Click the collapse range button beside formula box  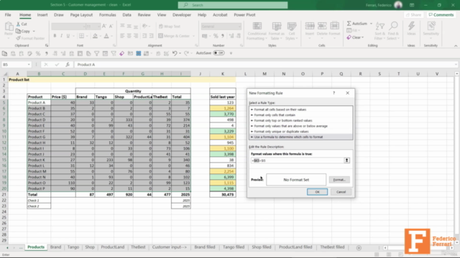tap(346, 161)
